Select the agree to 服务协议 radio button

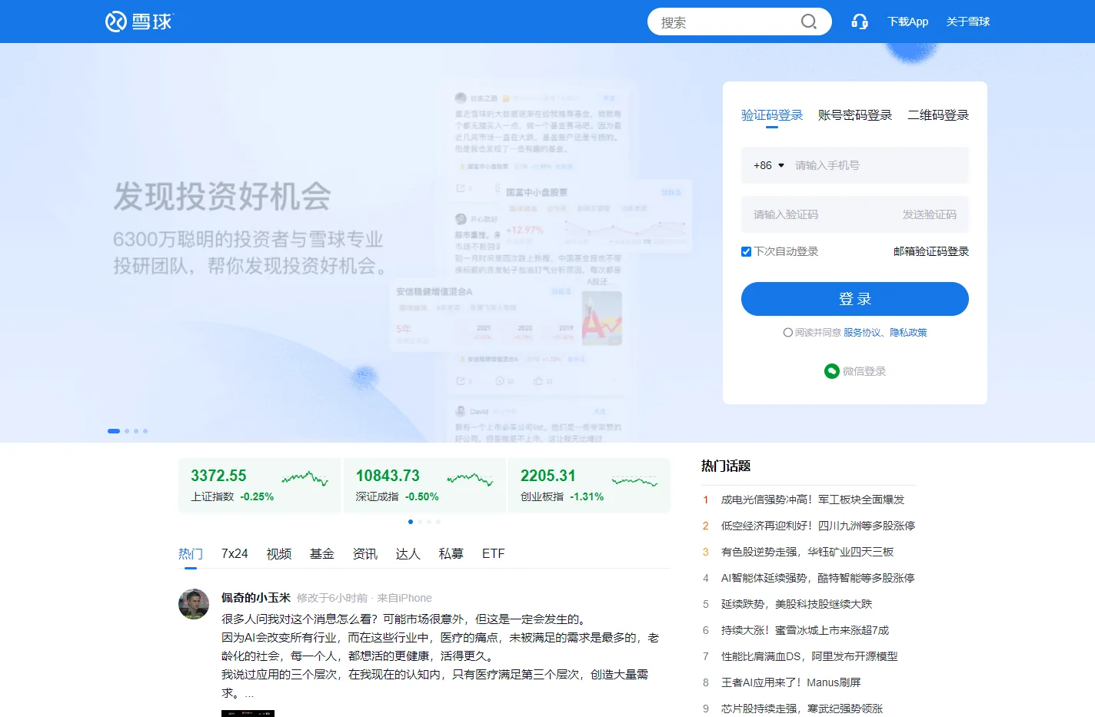787,333
